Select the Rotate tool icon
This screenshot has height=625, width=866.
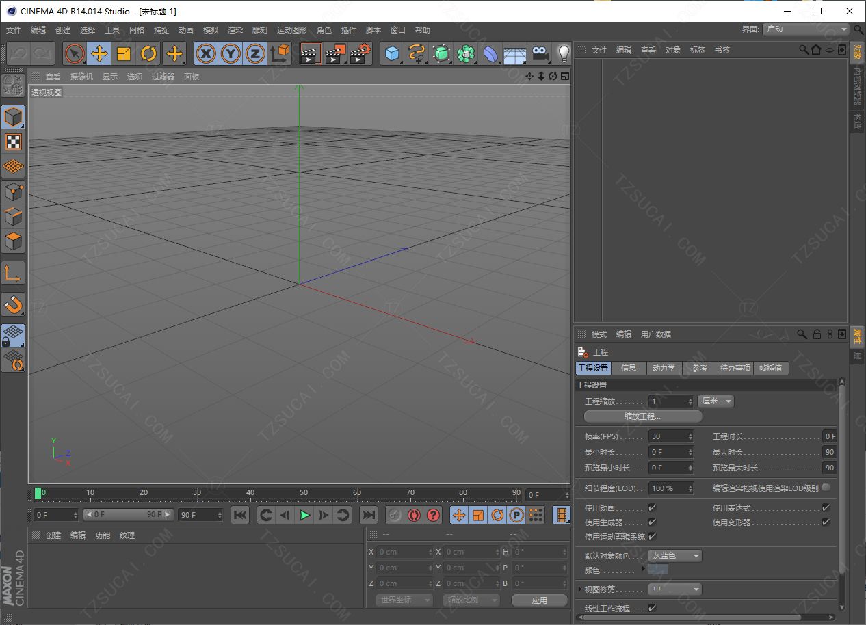click(148, 53)
